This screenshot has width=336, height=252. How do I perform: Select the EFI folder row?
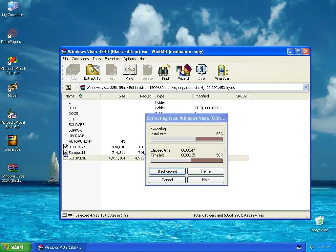coord(71,119)
